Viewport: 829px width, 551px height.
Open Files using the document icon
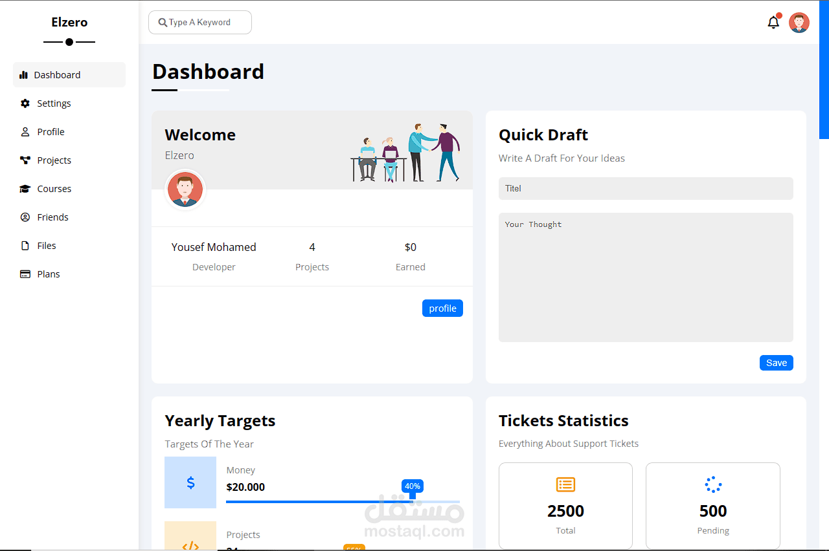[x=24, y=245]
